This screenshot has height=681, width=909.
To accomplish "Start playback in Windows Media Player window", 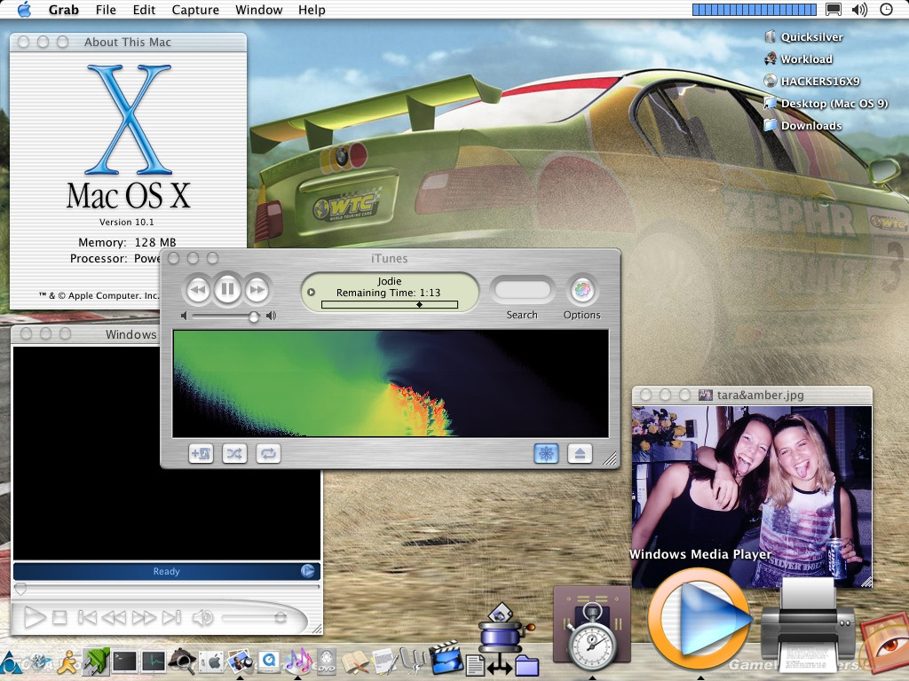I will (x=35, y=617).
